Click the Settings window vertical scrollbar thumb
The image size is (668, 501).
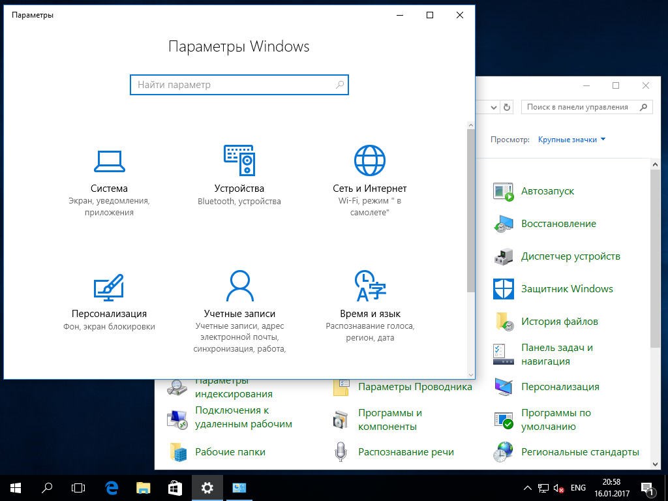[x=471, y=211]
